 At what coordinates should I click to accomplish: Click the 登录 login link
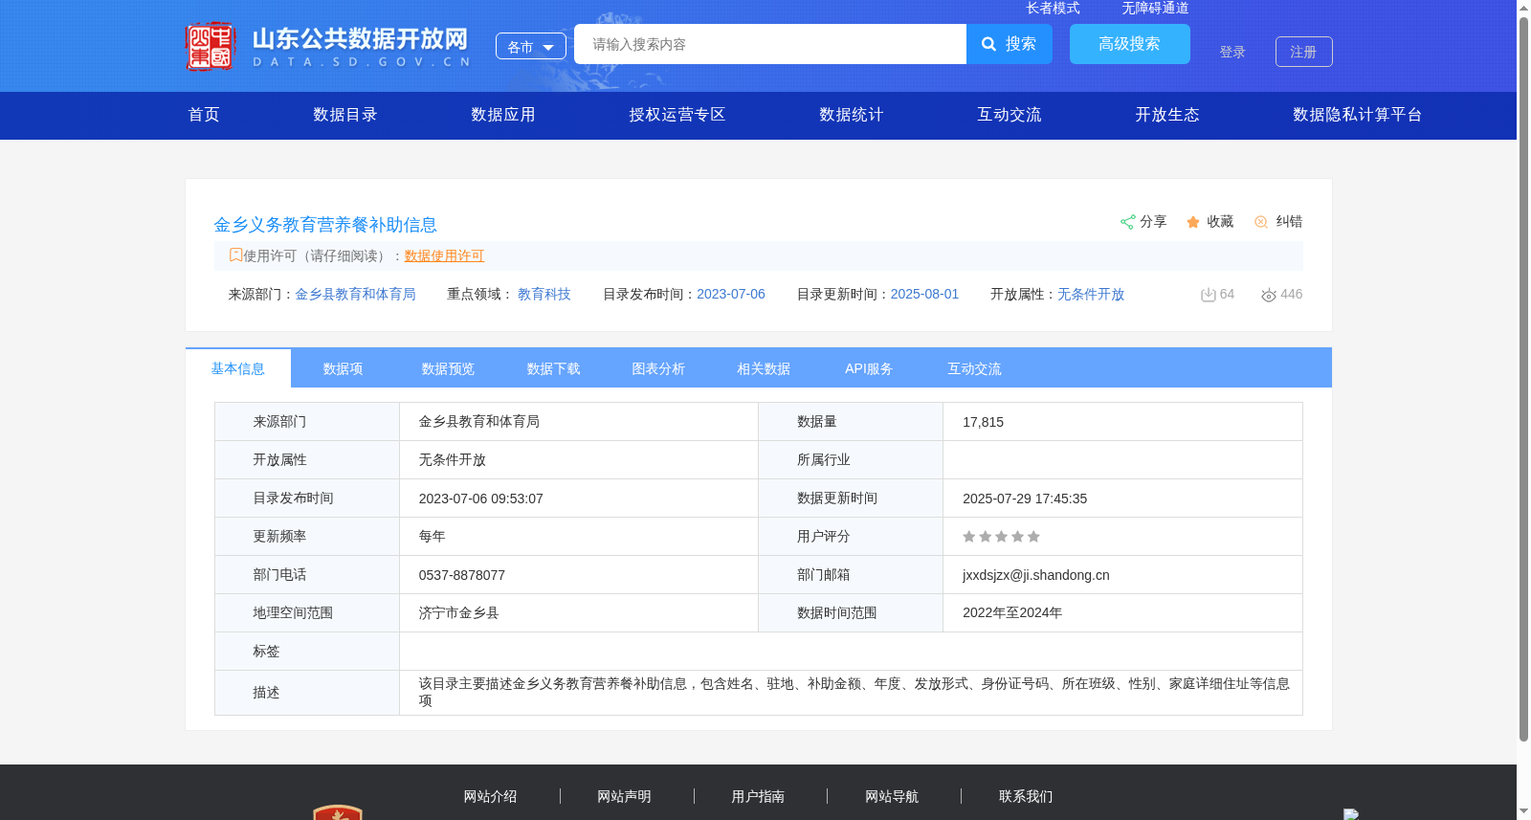tap(1232, 52)
